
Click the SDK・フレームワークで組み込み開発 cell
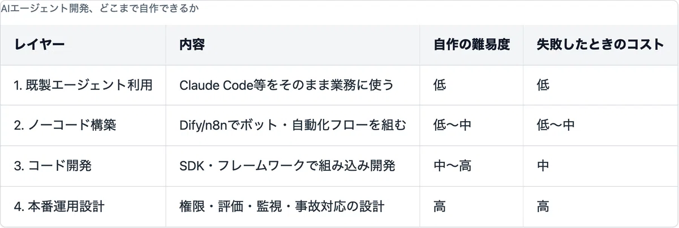pos(293,166)
